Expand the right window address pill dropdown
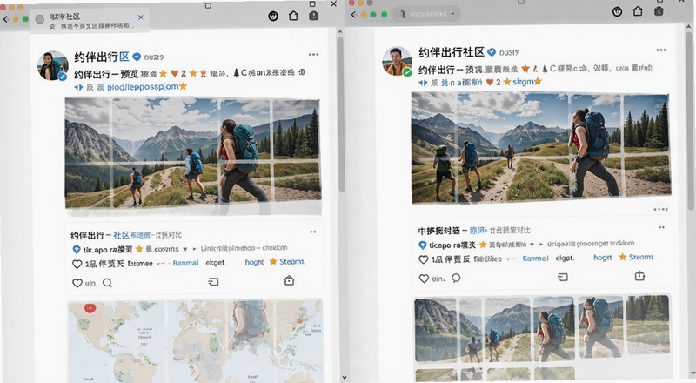 tap(452, 14)
